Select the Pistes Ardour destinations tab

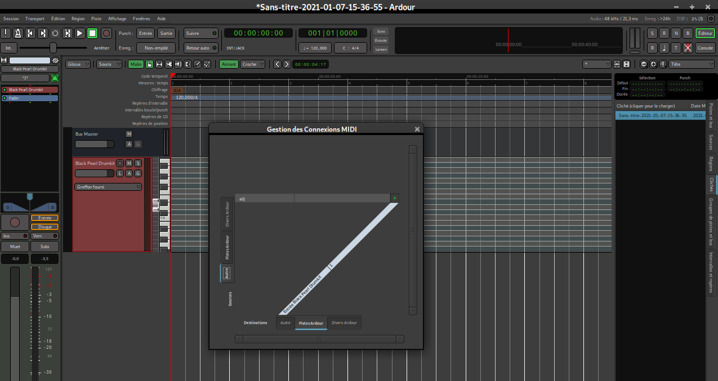[311, 323]
